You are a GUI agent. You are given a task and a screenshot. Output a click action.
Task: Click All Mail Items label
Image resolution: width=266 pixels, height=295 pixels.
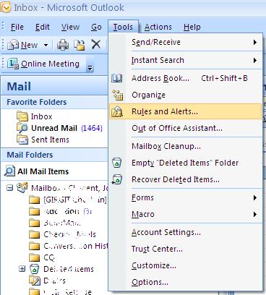[x=43, y=171]
